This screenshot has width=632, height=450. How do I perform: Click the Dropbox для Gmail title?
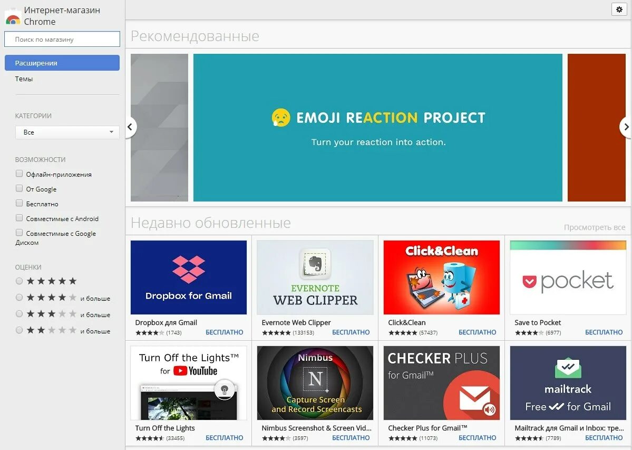(166, 322)
